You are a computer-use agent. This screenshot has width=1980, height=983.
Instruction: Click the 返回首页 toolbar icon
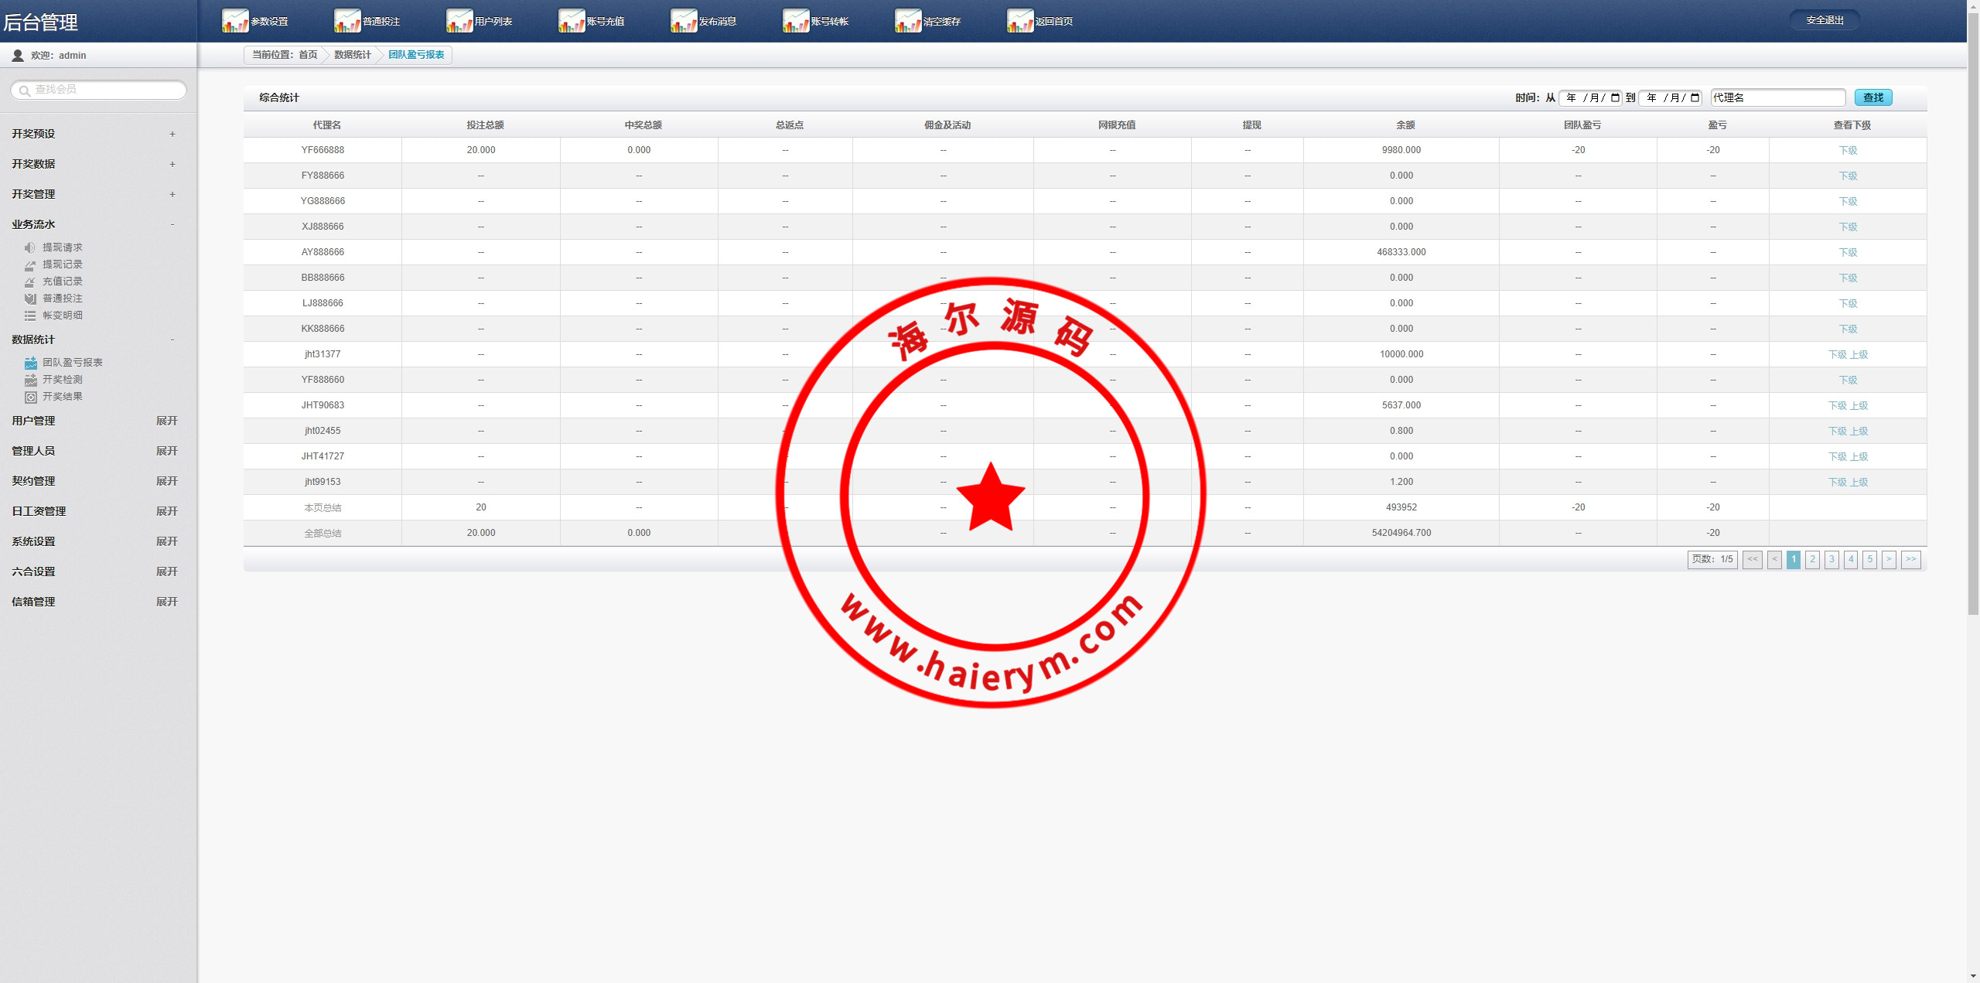(1020, 21)
